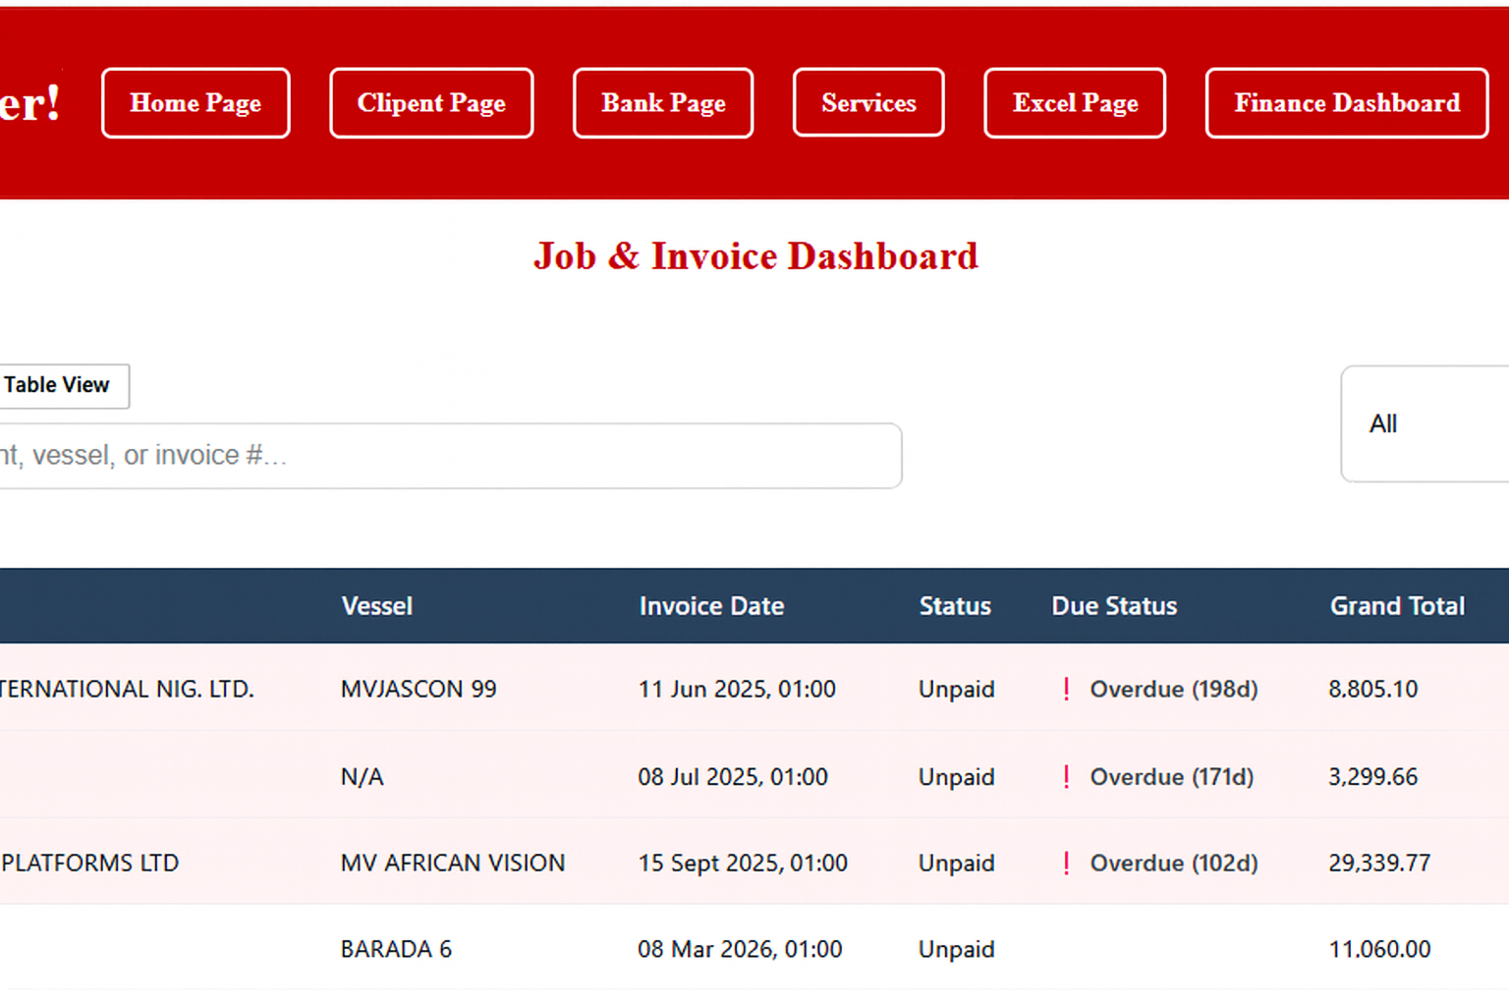Click the alert icon beside Overdue (198d)
1509x1006 pixels.
click(x=1067, y=690)
